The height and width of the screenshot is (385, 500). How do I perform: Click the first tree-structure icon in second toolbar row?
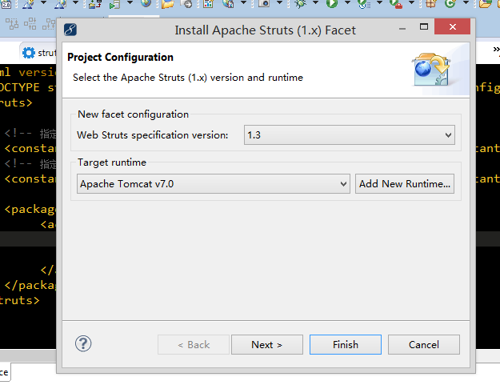coord(12,24)
